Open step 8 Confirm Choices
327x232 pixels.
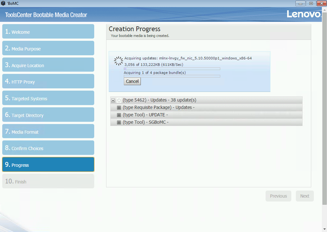(x=48, y=148)
